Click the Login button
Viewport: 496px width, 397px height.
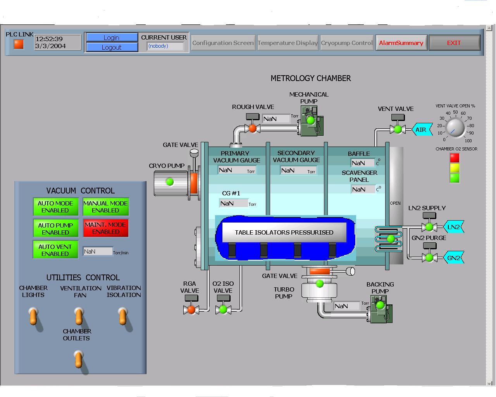(112, 37)
